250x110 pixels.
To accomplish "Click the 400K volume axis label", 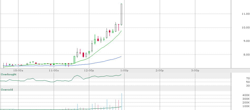I will (246, 95).
